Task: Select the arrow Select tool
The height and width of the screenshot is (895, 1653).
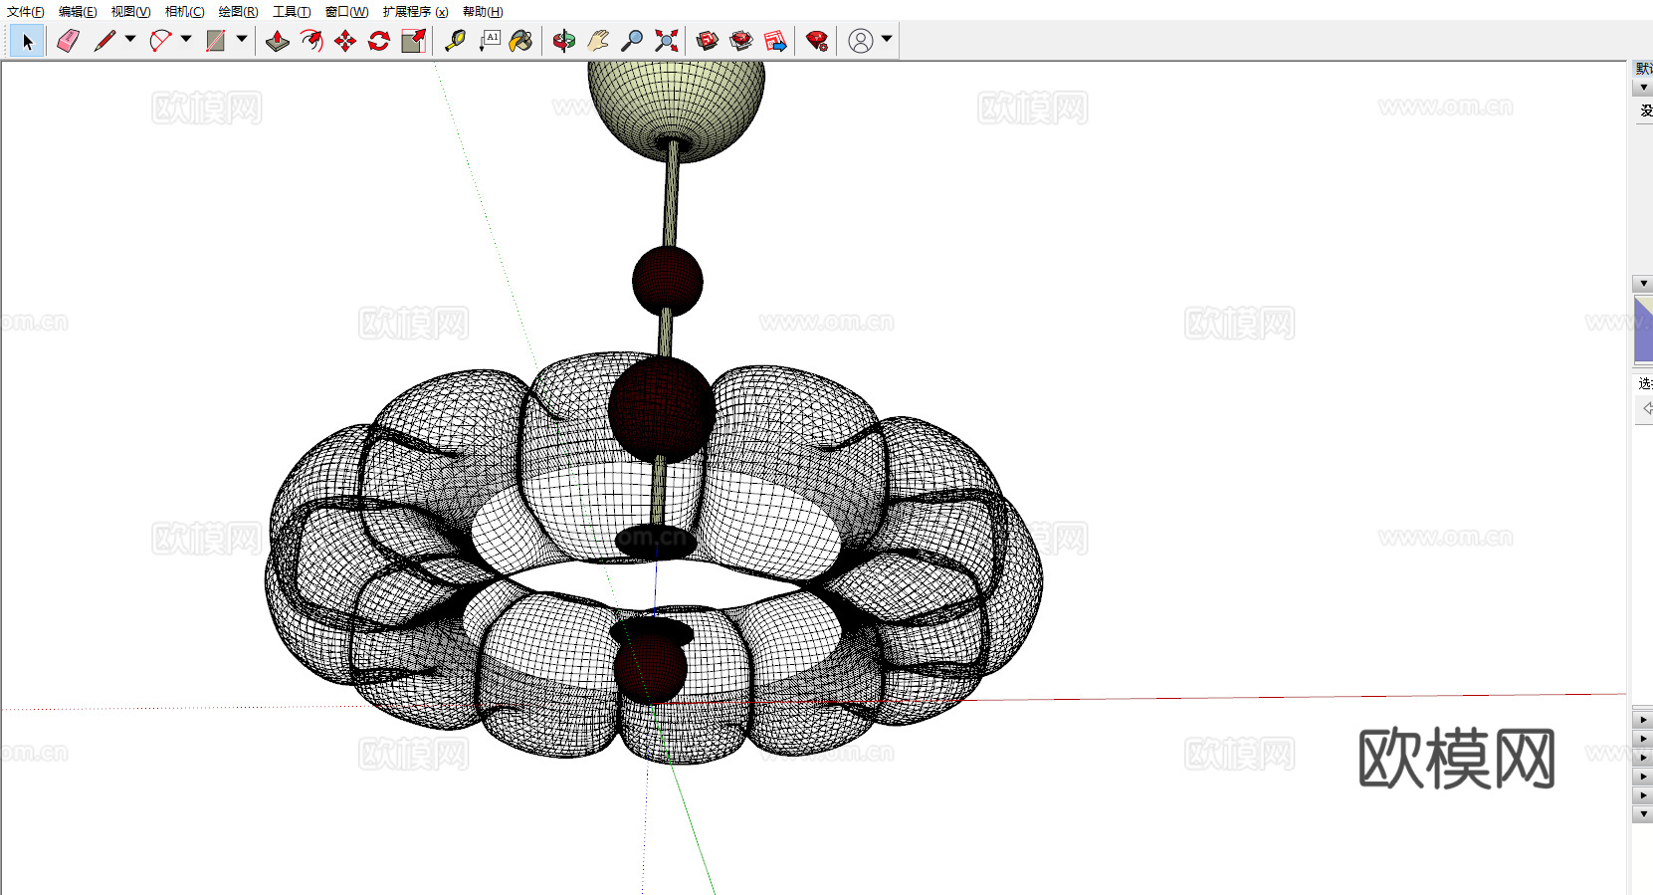Action: [27, 41]
